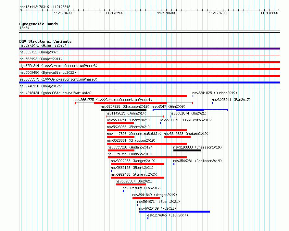The height and width of the screenshot is (231, 289).
Task: Select the nsv5599251 (Ebert2021) label
Action: 128,120
